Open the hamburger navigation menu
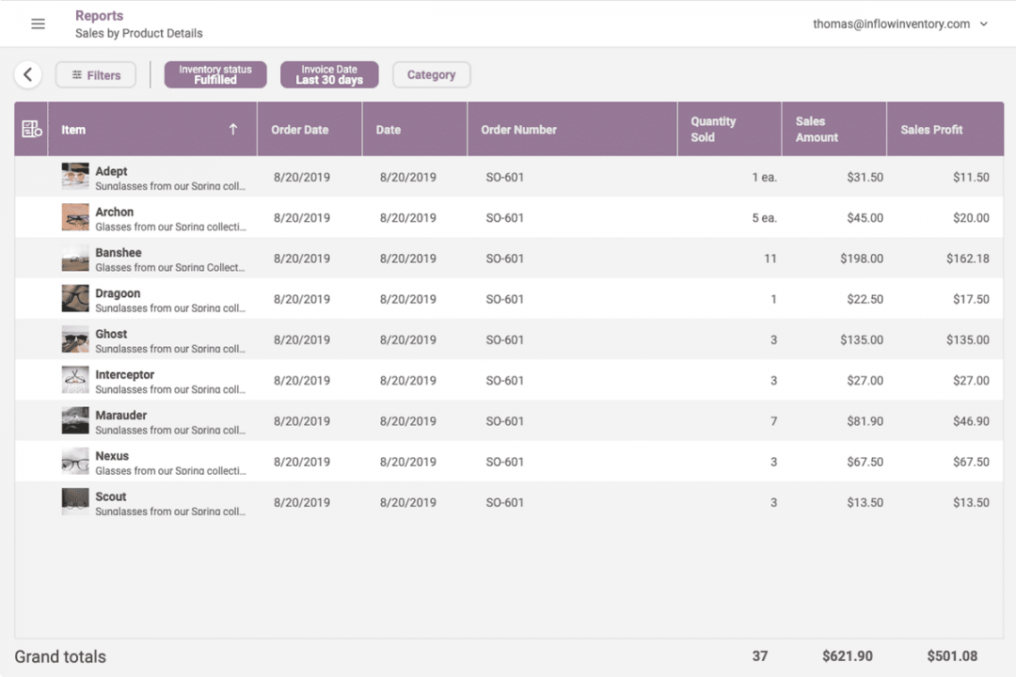This screenshot has height=677, width=1016. point(37,24)
